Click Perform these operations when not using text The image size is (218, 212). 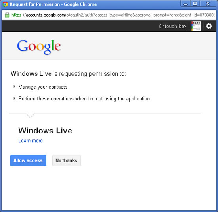[84, 99]
